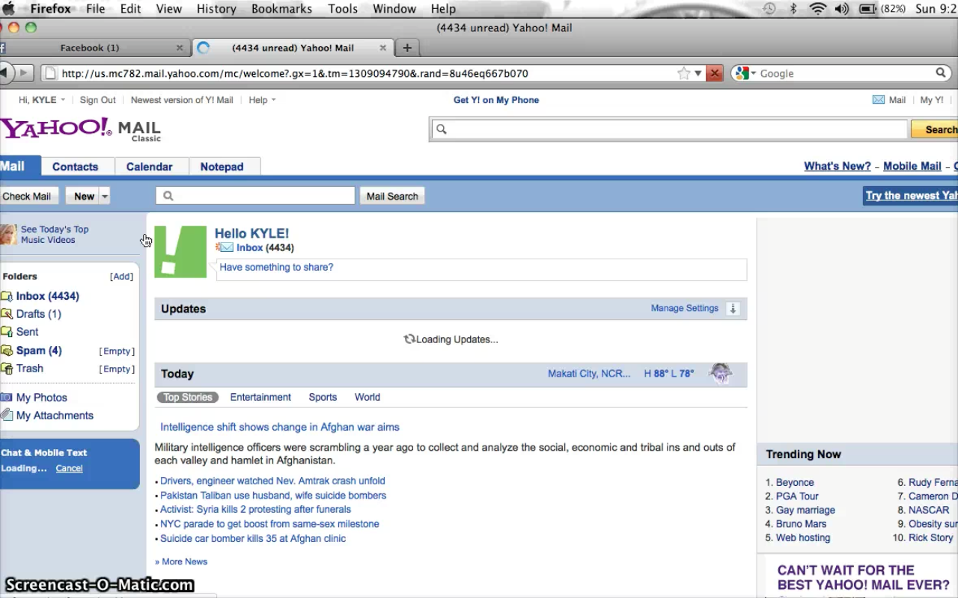Screen dimensions: 958x598
Task: Click the Yahoo! Mail Classic logo
Action: [81, 129]
